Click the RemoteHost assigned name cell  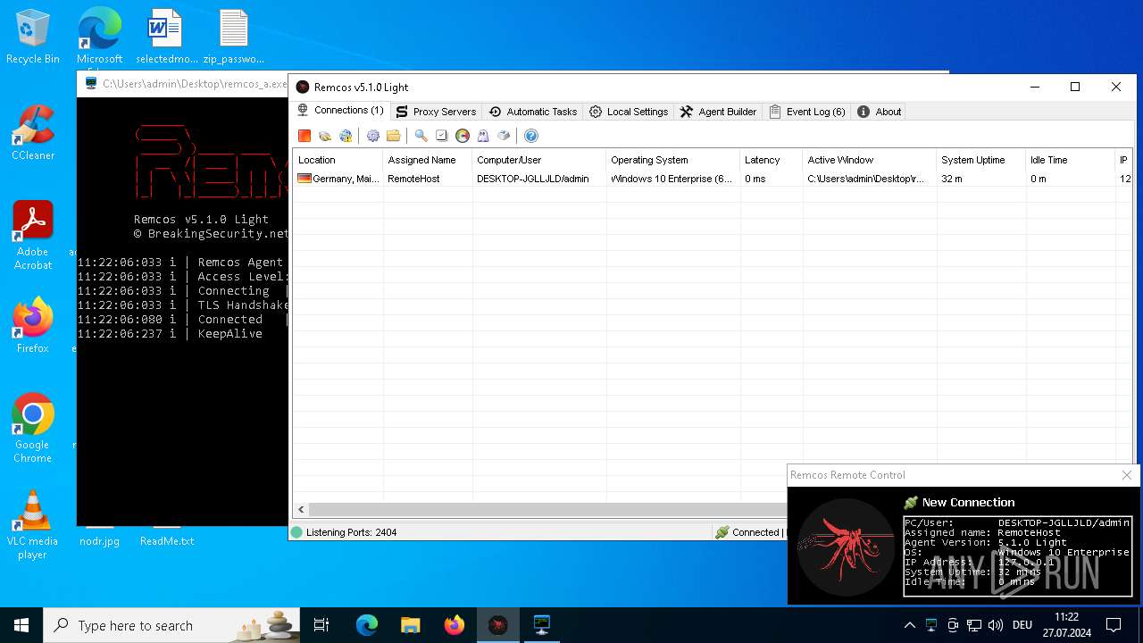tap(413, 179)
